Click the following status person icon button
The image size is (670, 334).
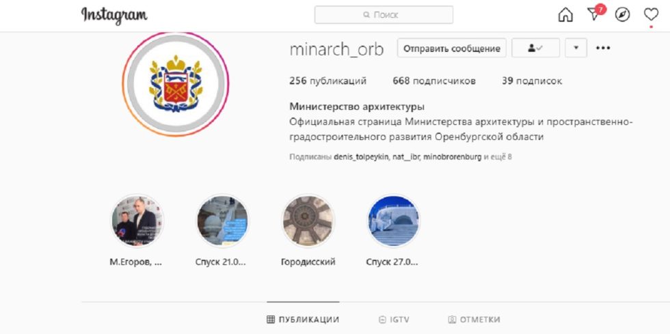click(x=535, y=48)
